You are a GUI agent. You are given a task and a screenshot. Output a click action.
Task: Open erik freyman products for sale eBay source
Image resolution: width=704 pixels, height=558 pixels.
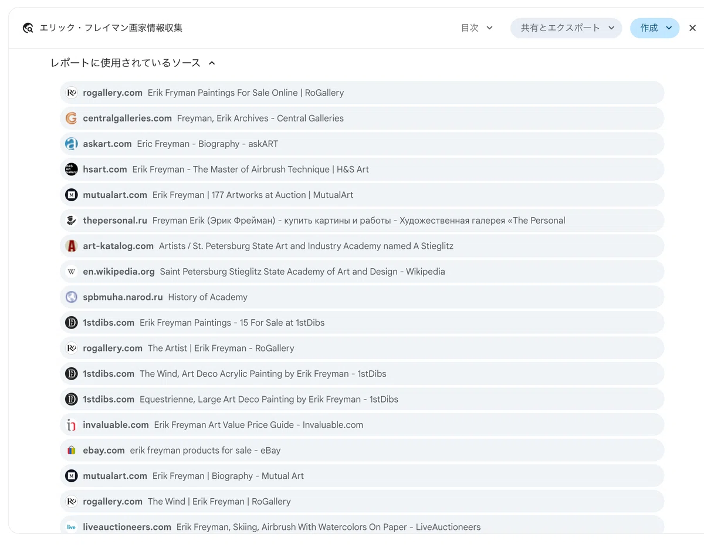point(362,451)
